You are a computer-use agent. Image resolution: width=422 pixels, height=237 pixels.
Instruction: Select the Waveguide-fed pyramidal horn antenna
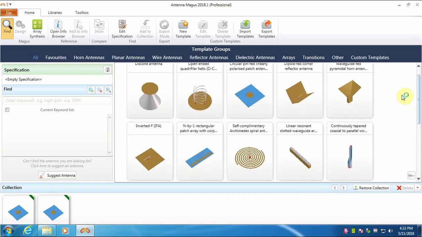coord(350,90)
